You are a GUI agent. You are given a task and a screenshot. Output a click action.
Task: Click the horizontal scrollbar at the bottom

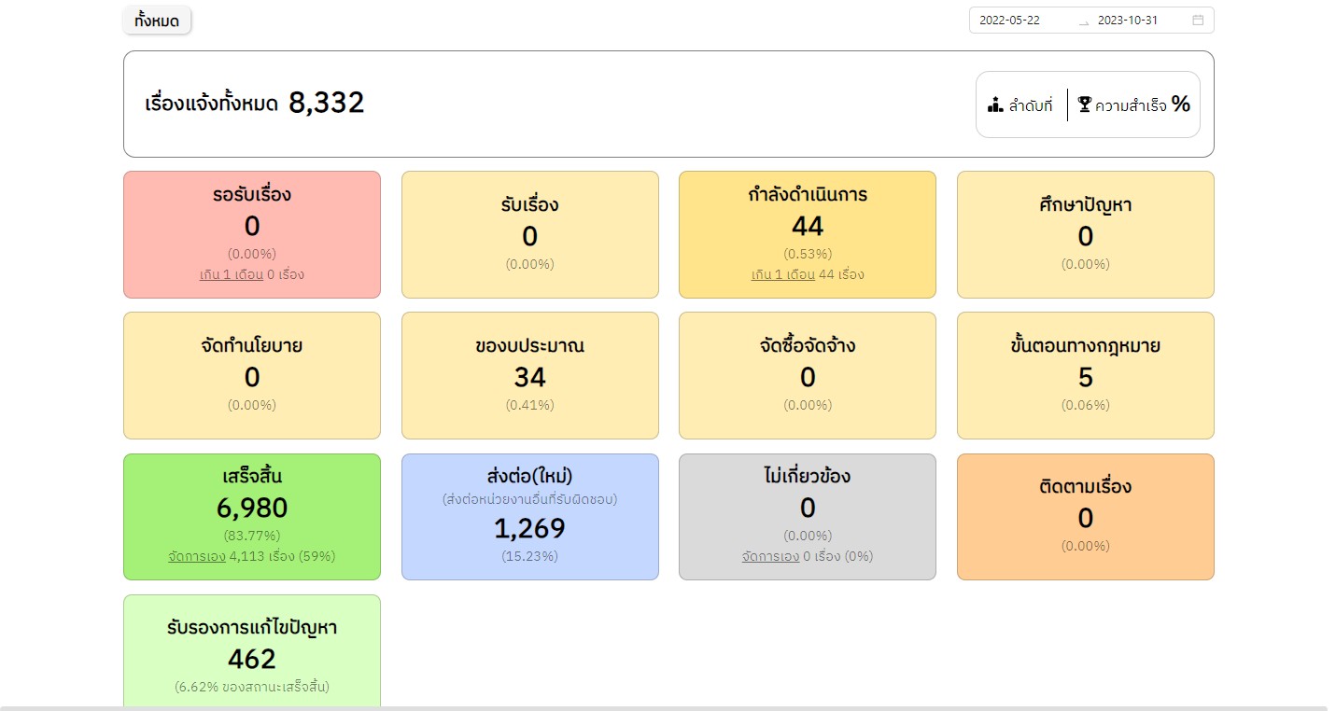(x=663, y=708)
